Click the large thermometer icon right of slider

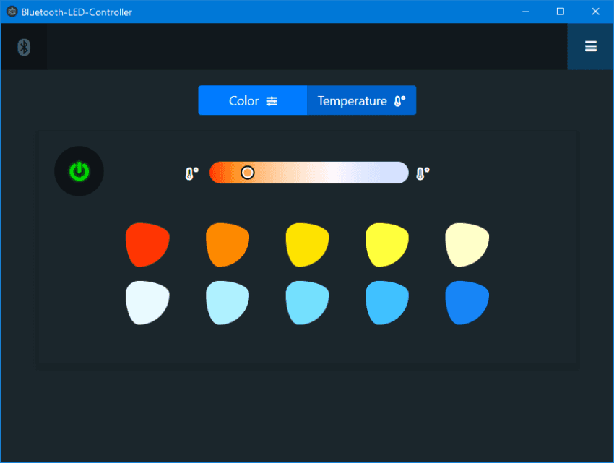[422, 172]
